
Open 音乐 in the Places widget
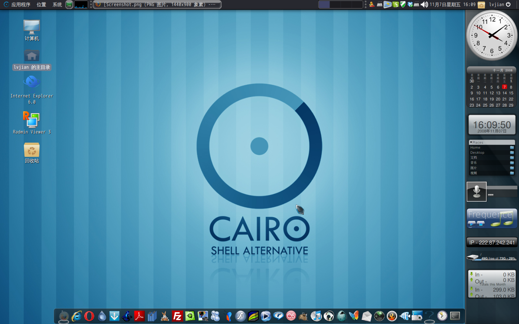(x=492, y=163)
